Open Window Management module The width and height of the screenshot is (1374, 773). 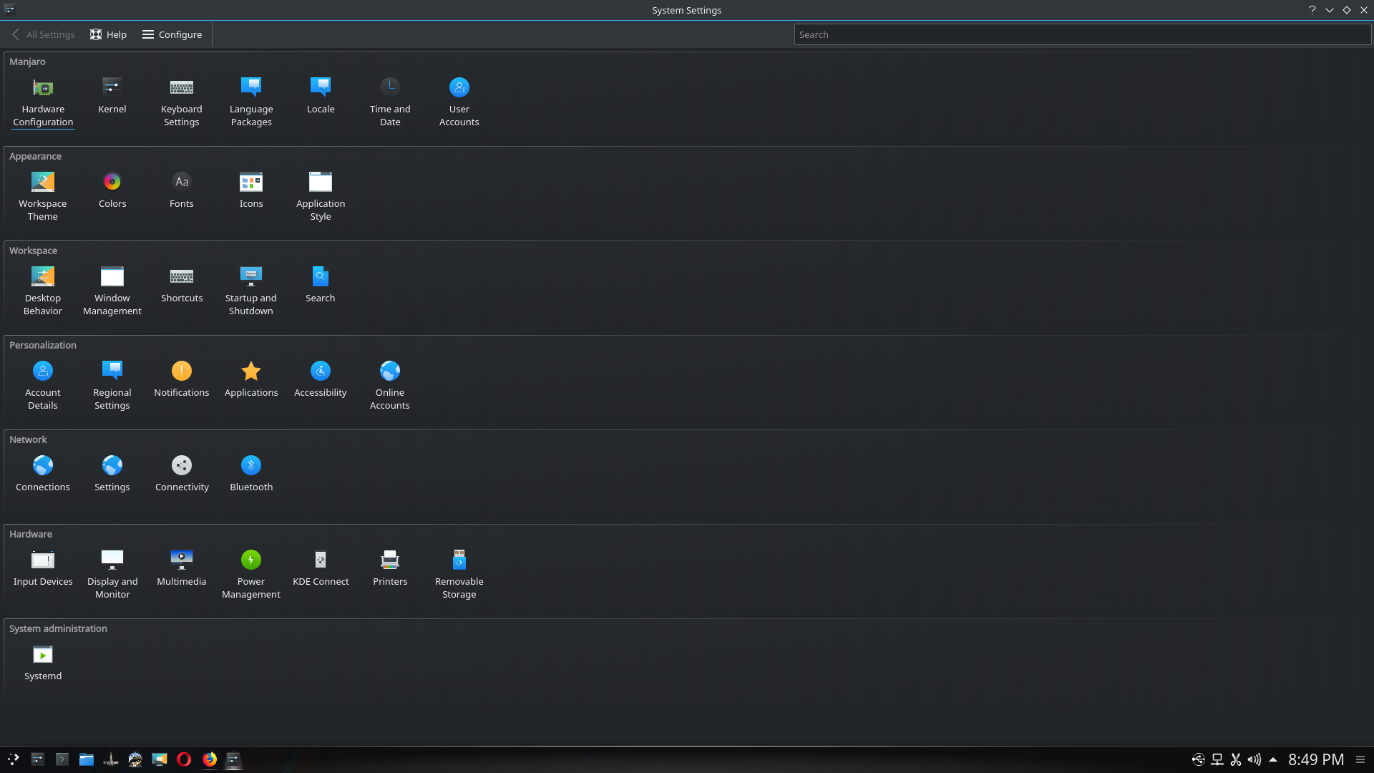point(112,291)
